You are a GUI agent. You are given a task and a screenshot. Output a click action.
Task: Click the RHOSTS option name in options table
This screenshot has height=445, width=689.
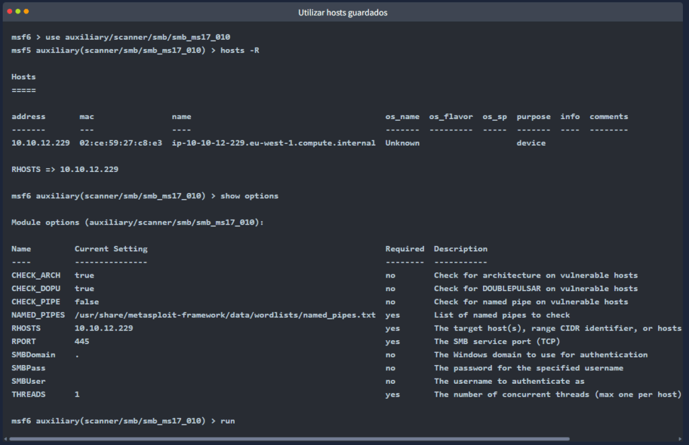pyautogui.click(x=26, y=328)
